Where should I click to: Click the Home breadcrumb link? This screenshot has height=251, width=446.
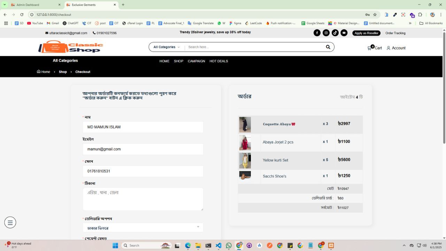pyautogui.click(x=44, y=72)
